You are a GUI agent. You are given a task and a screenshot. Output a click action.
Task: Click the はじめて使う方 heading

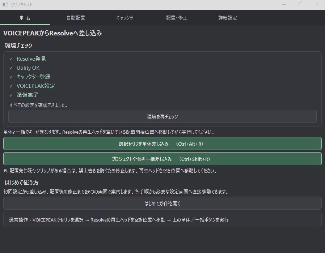coord(22,183)
